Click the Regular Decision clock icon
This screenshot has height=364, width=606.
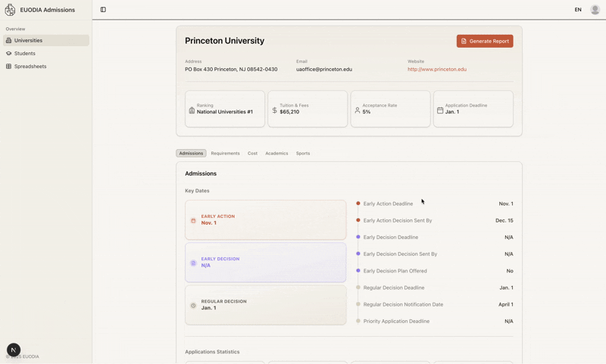pos(193,305)
